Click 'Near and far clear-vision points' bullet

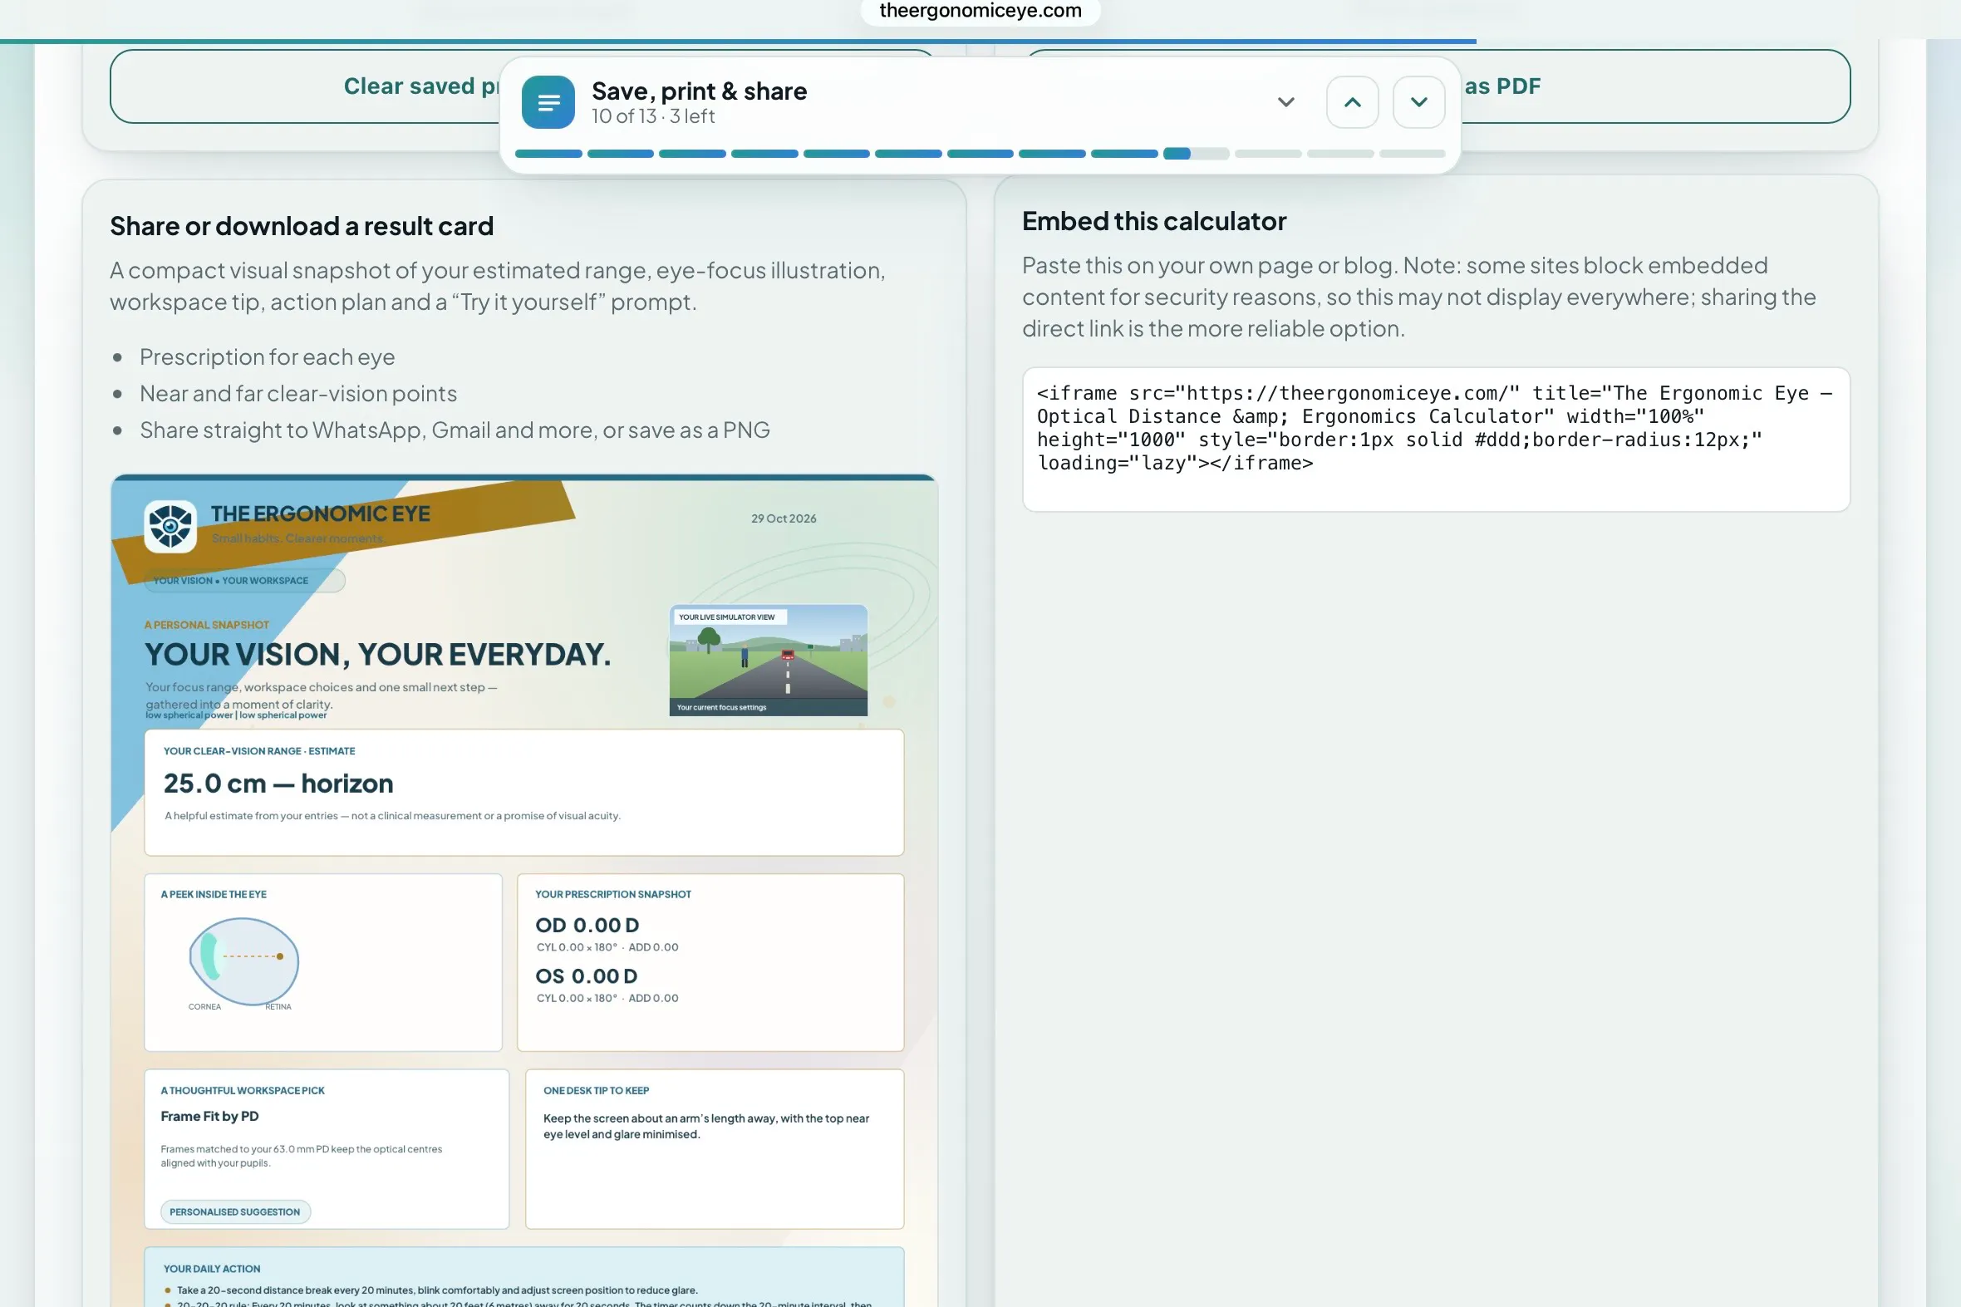298,394
